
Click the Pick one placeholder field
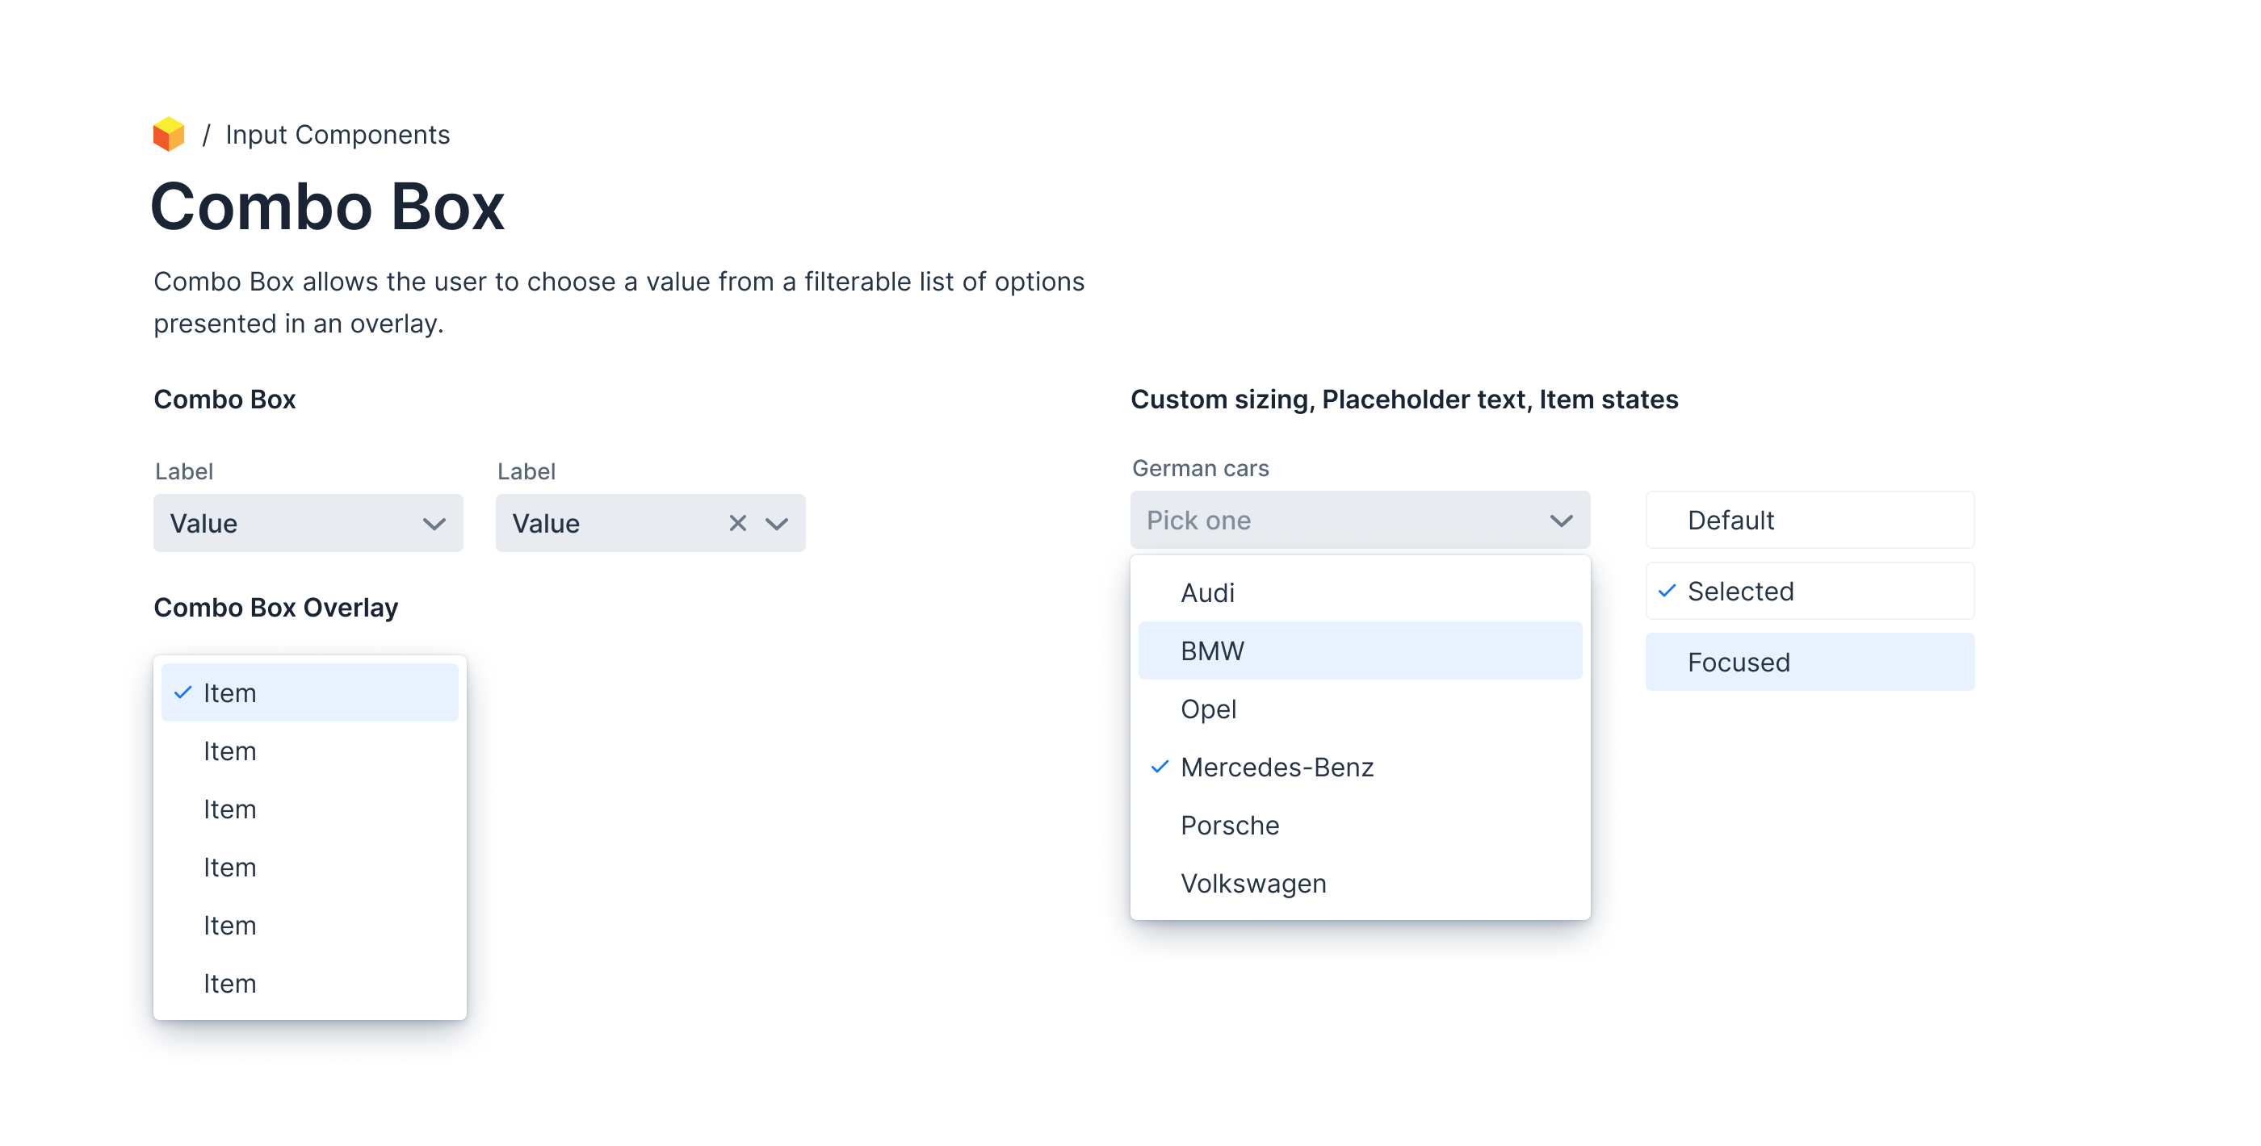[1316, 521]
